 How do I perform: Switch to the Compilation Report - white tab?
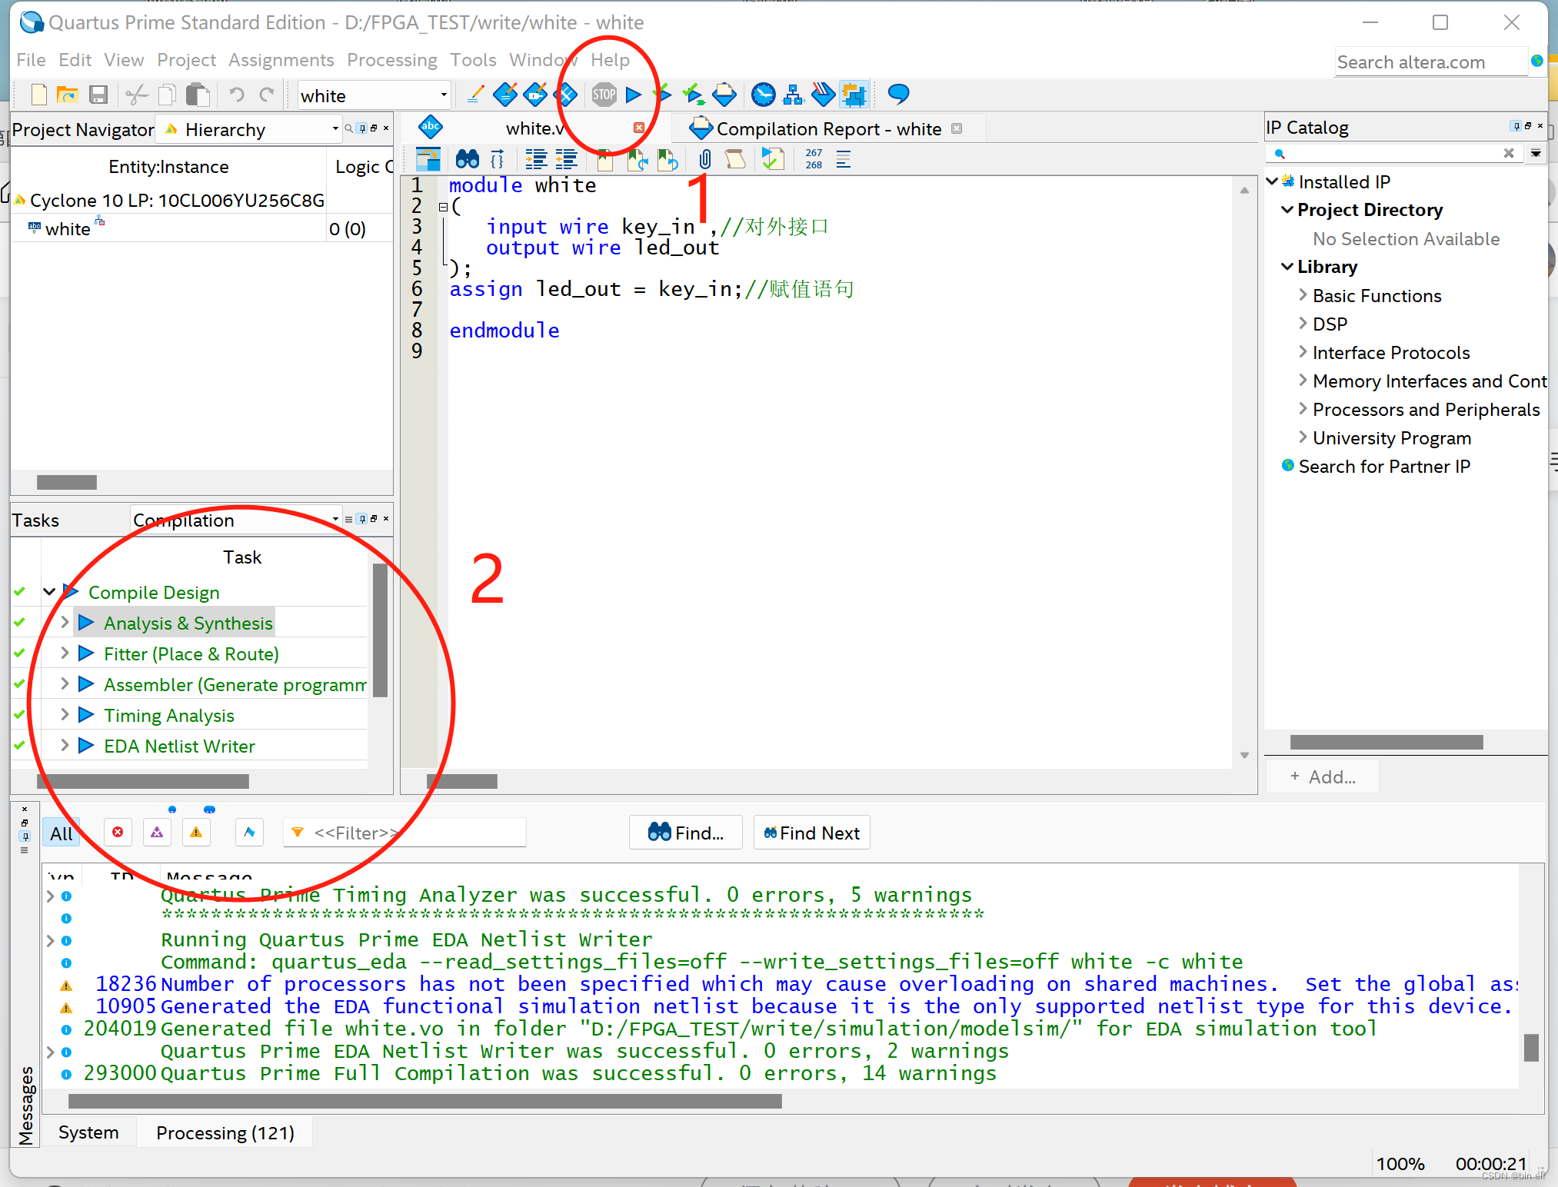827,129
